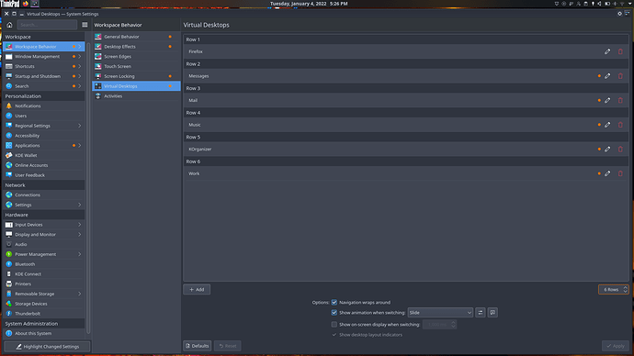Rename the Music desktop via pencil icon
634x356 pixels.
pyautogui.click(x=607, y=125)
